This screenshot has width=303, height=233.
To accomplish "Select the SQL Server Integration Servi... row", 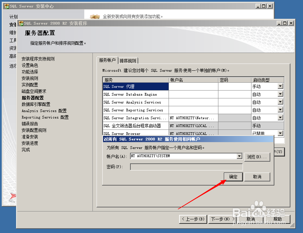I will (136, 118).
